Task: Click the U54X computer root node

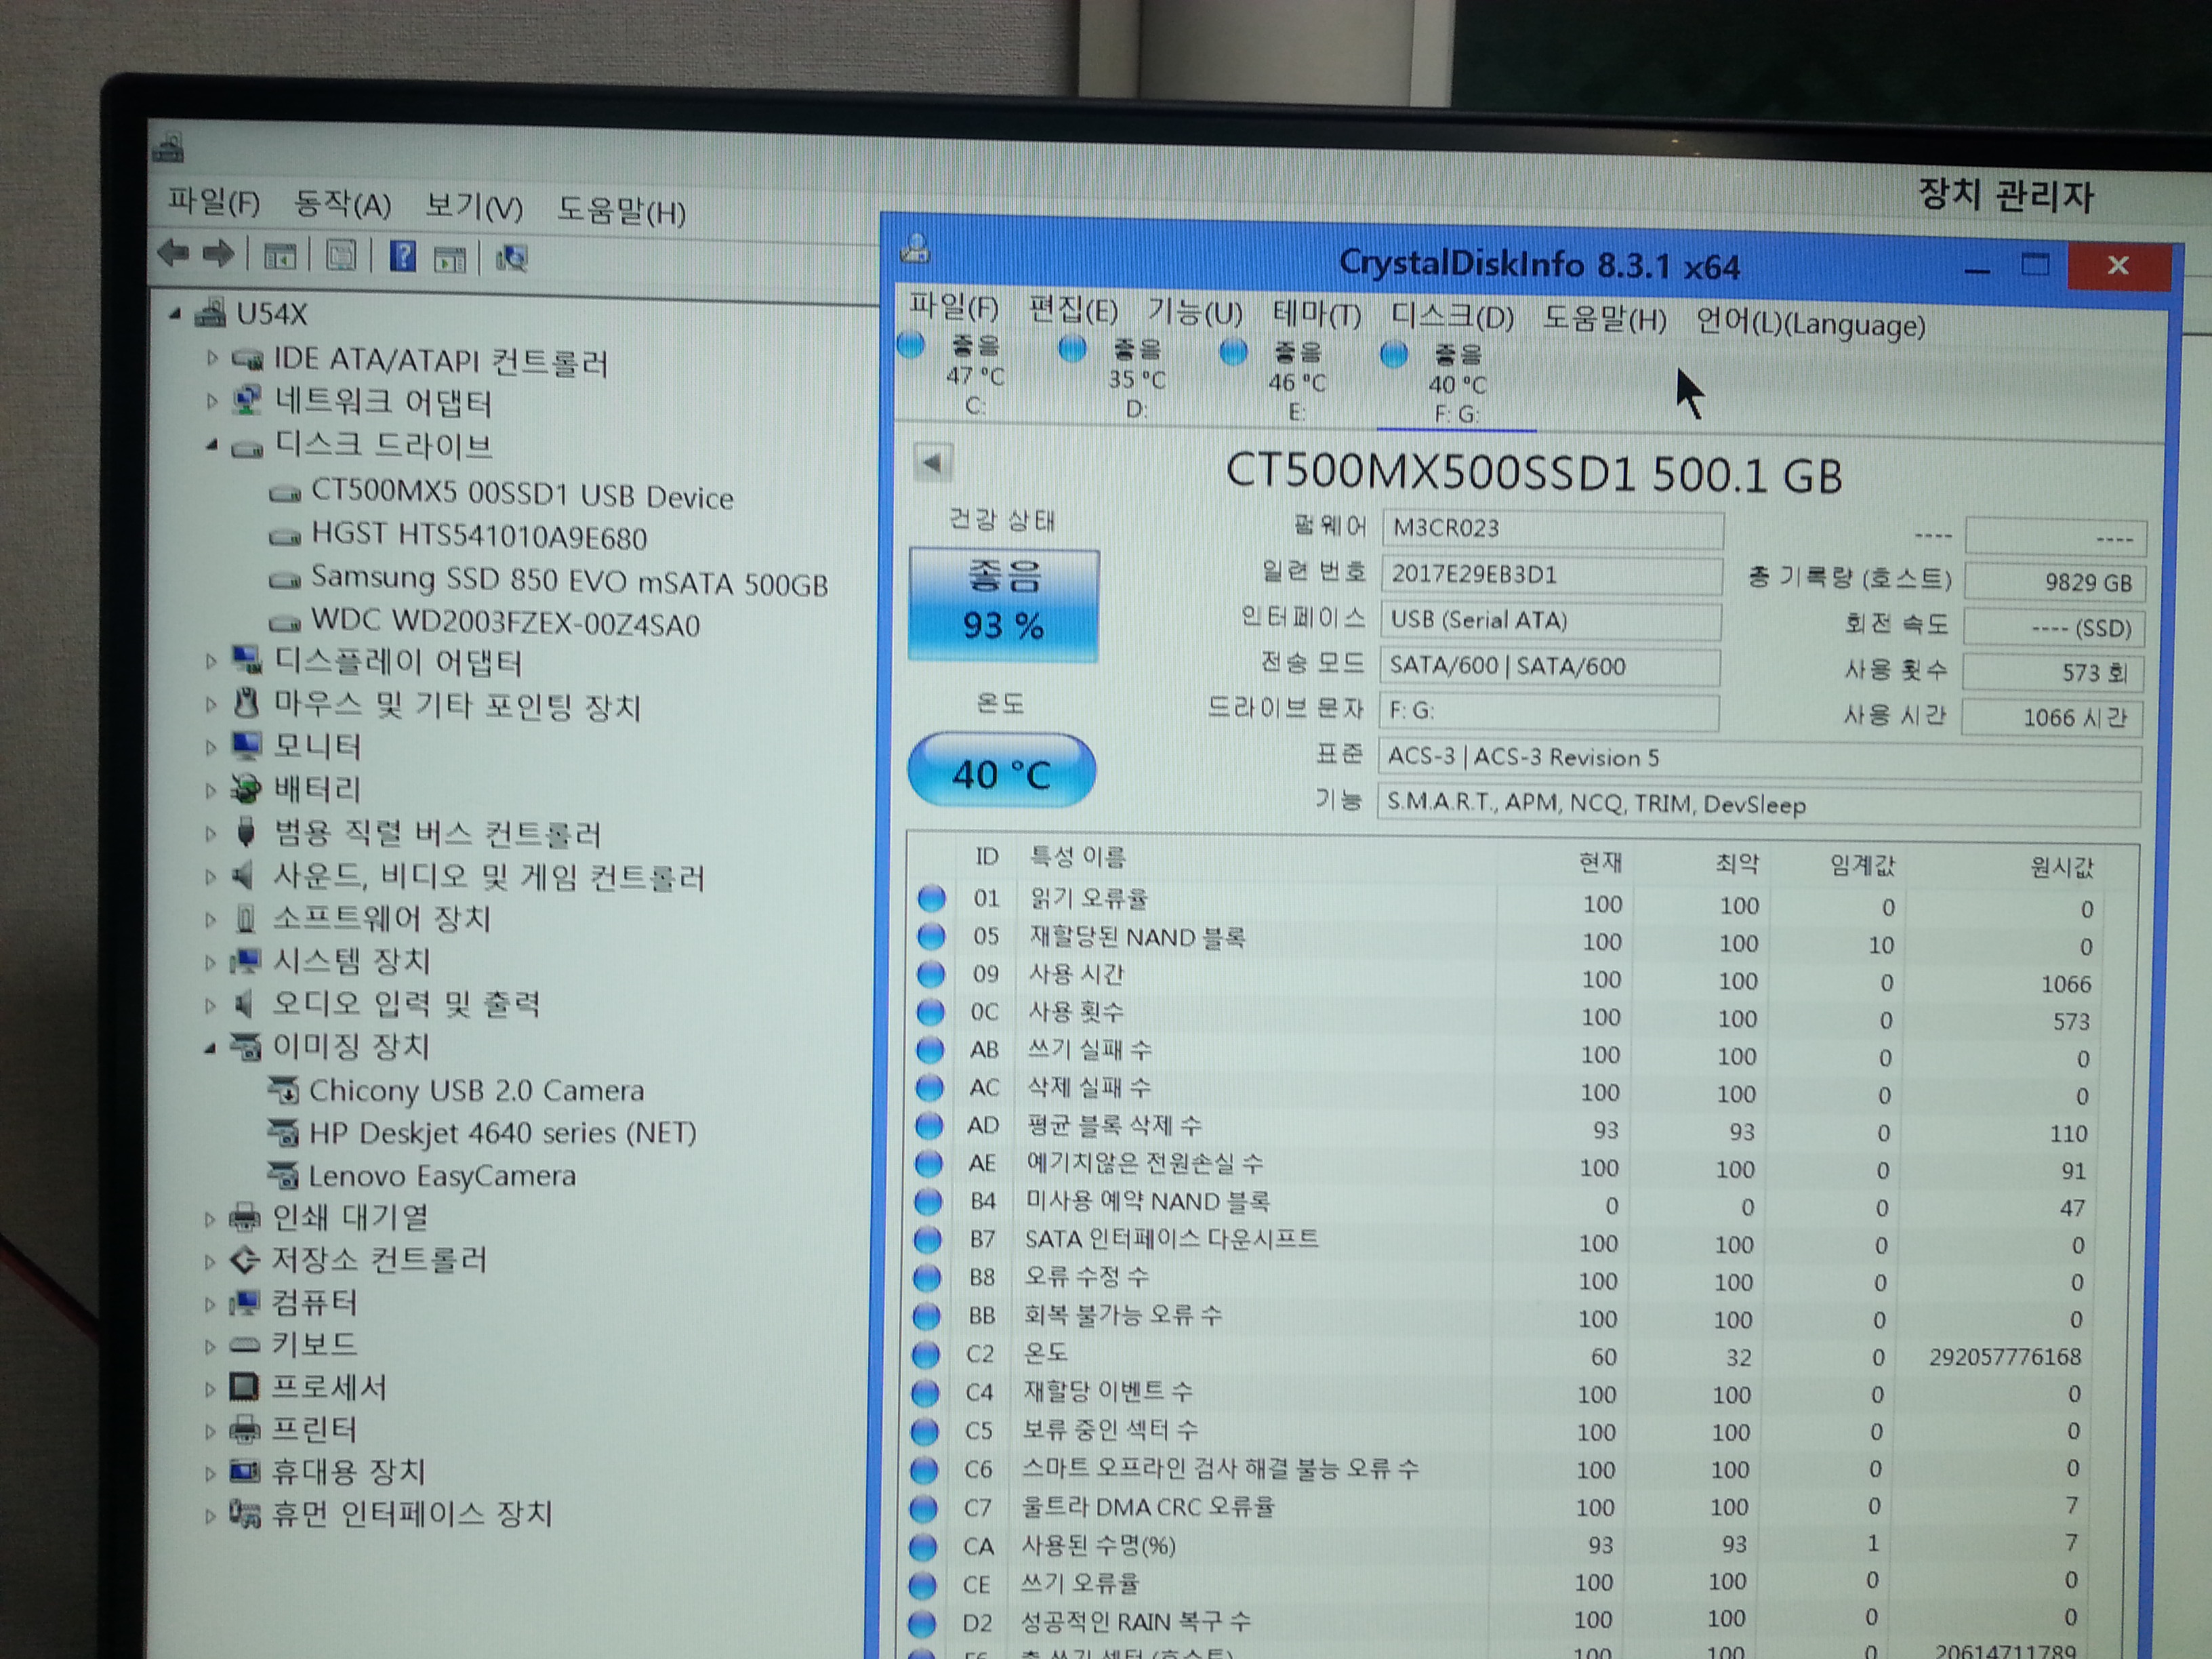Action: pyautogui.click(x=271, y=315)
